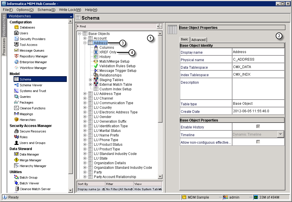The image size is (292, 202).
Task: Open the Packages glasses icon
Action: pyautogui.click(x=16, y=102)
